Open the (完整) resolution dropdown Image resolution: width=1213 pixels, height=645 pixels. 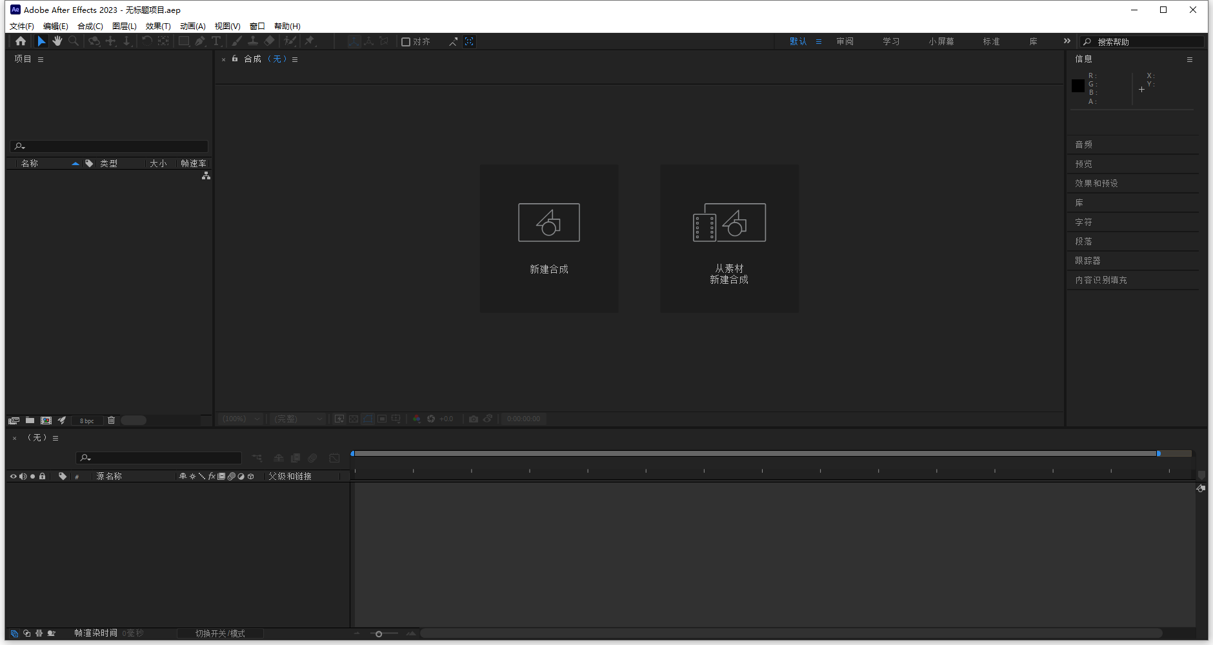tap(297, 419)
